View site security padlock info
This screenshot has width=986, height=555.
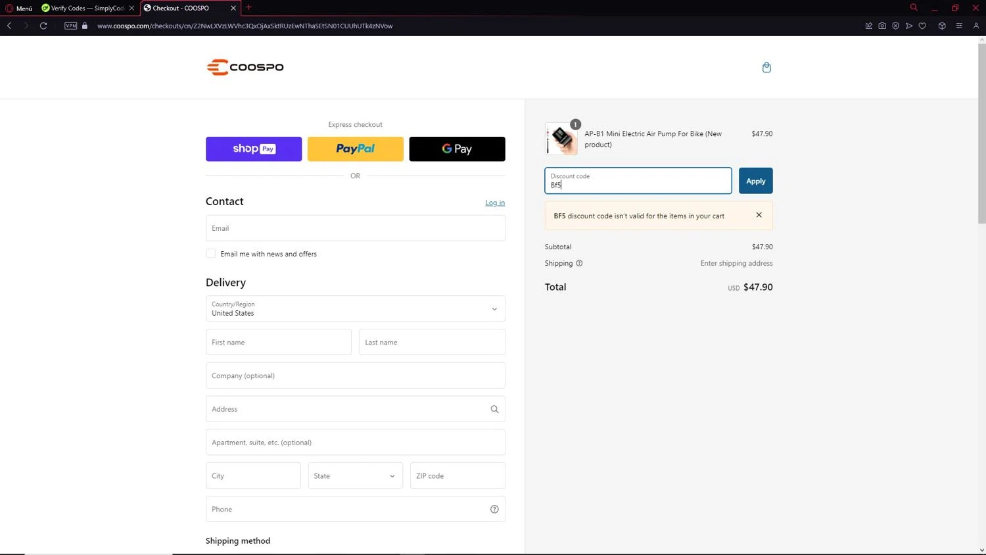[x=85, y=26]
